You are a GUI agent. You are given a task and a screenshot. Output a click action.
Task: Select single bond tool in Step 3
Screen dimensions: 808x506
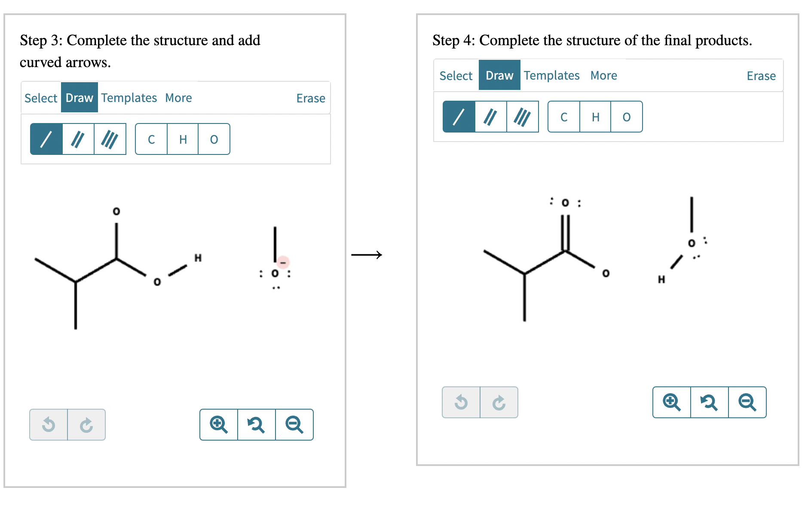click(46, 139)
